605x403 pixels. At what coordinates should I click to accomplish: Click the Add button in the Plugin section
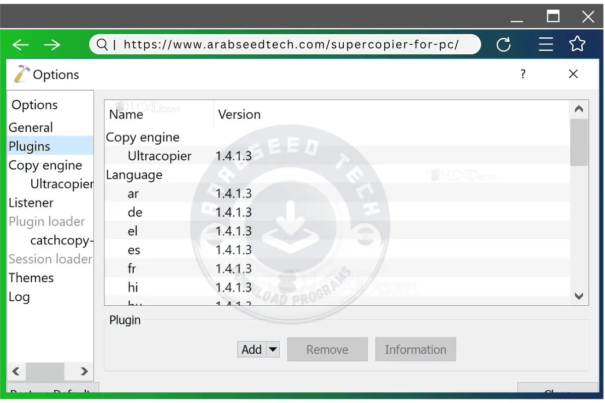tap(252, 349)
